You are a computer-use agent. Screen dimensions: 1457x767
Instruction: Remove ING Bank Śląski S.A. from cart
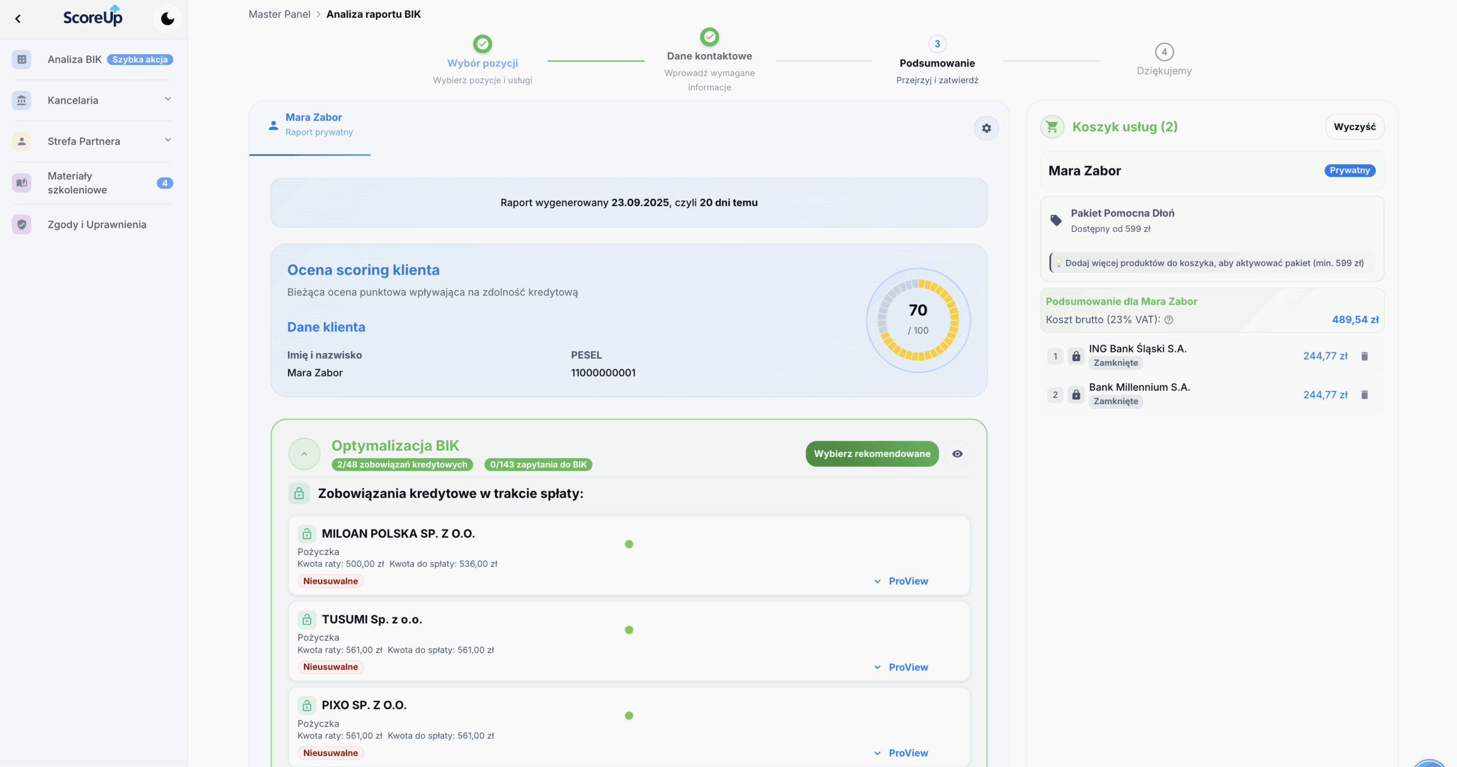click(1364, 356)
